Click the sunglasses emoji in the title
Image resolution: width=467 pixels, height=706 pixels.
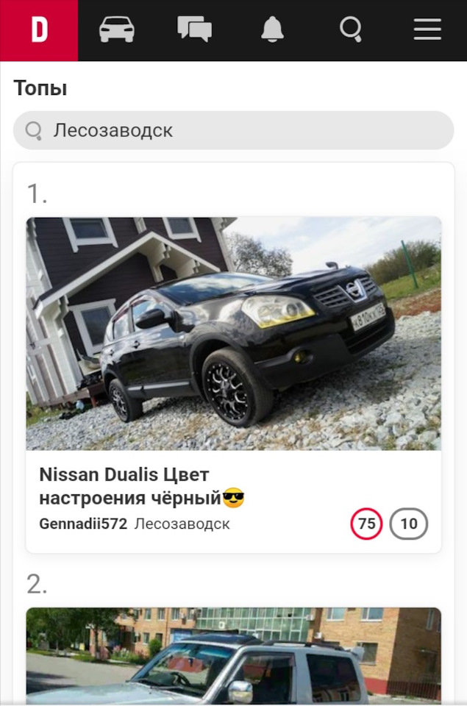pos(233,498)
